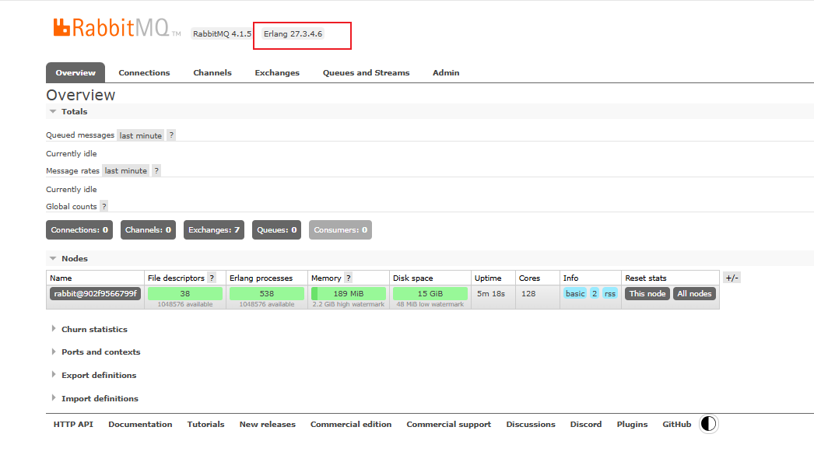Open the New releases footer link
This screenshot has width=814, height=455.
click(268, 425)
